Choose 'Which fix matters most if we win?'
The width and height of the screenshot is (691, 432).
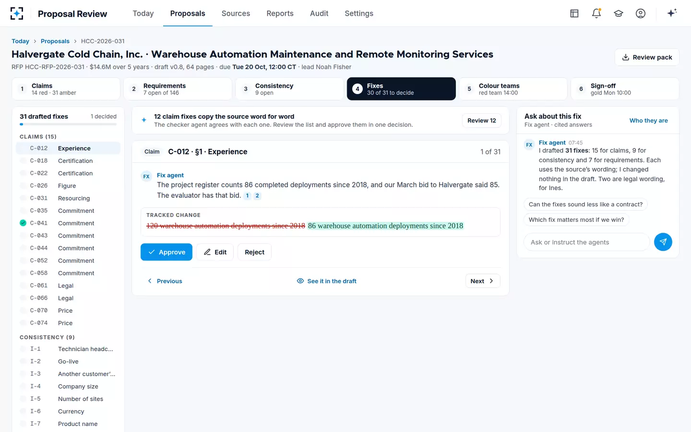(576, 219)
